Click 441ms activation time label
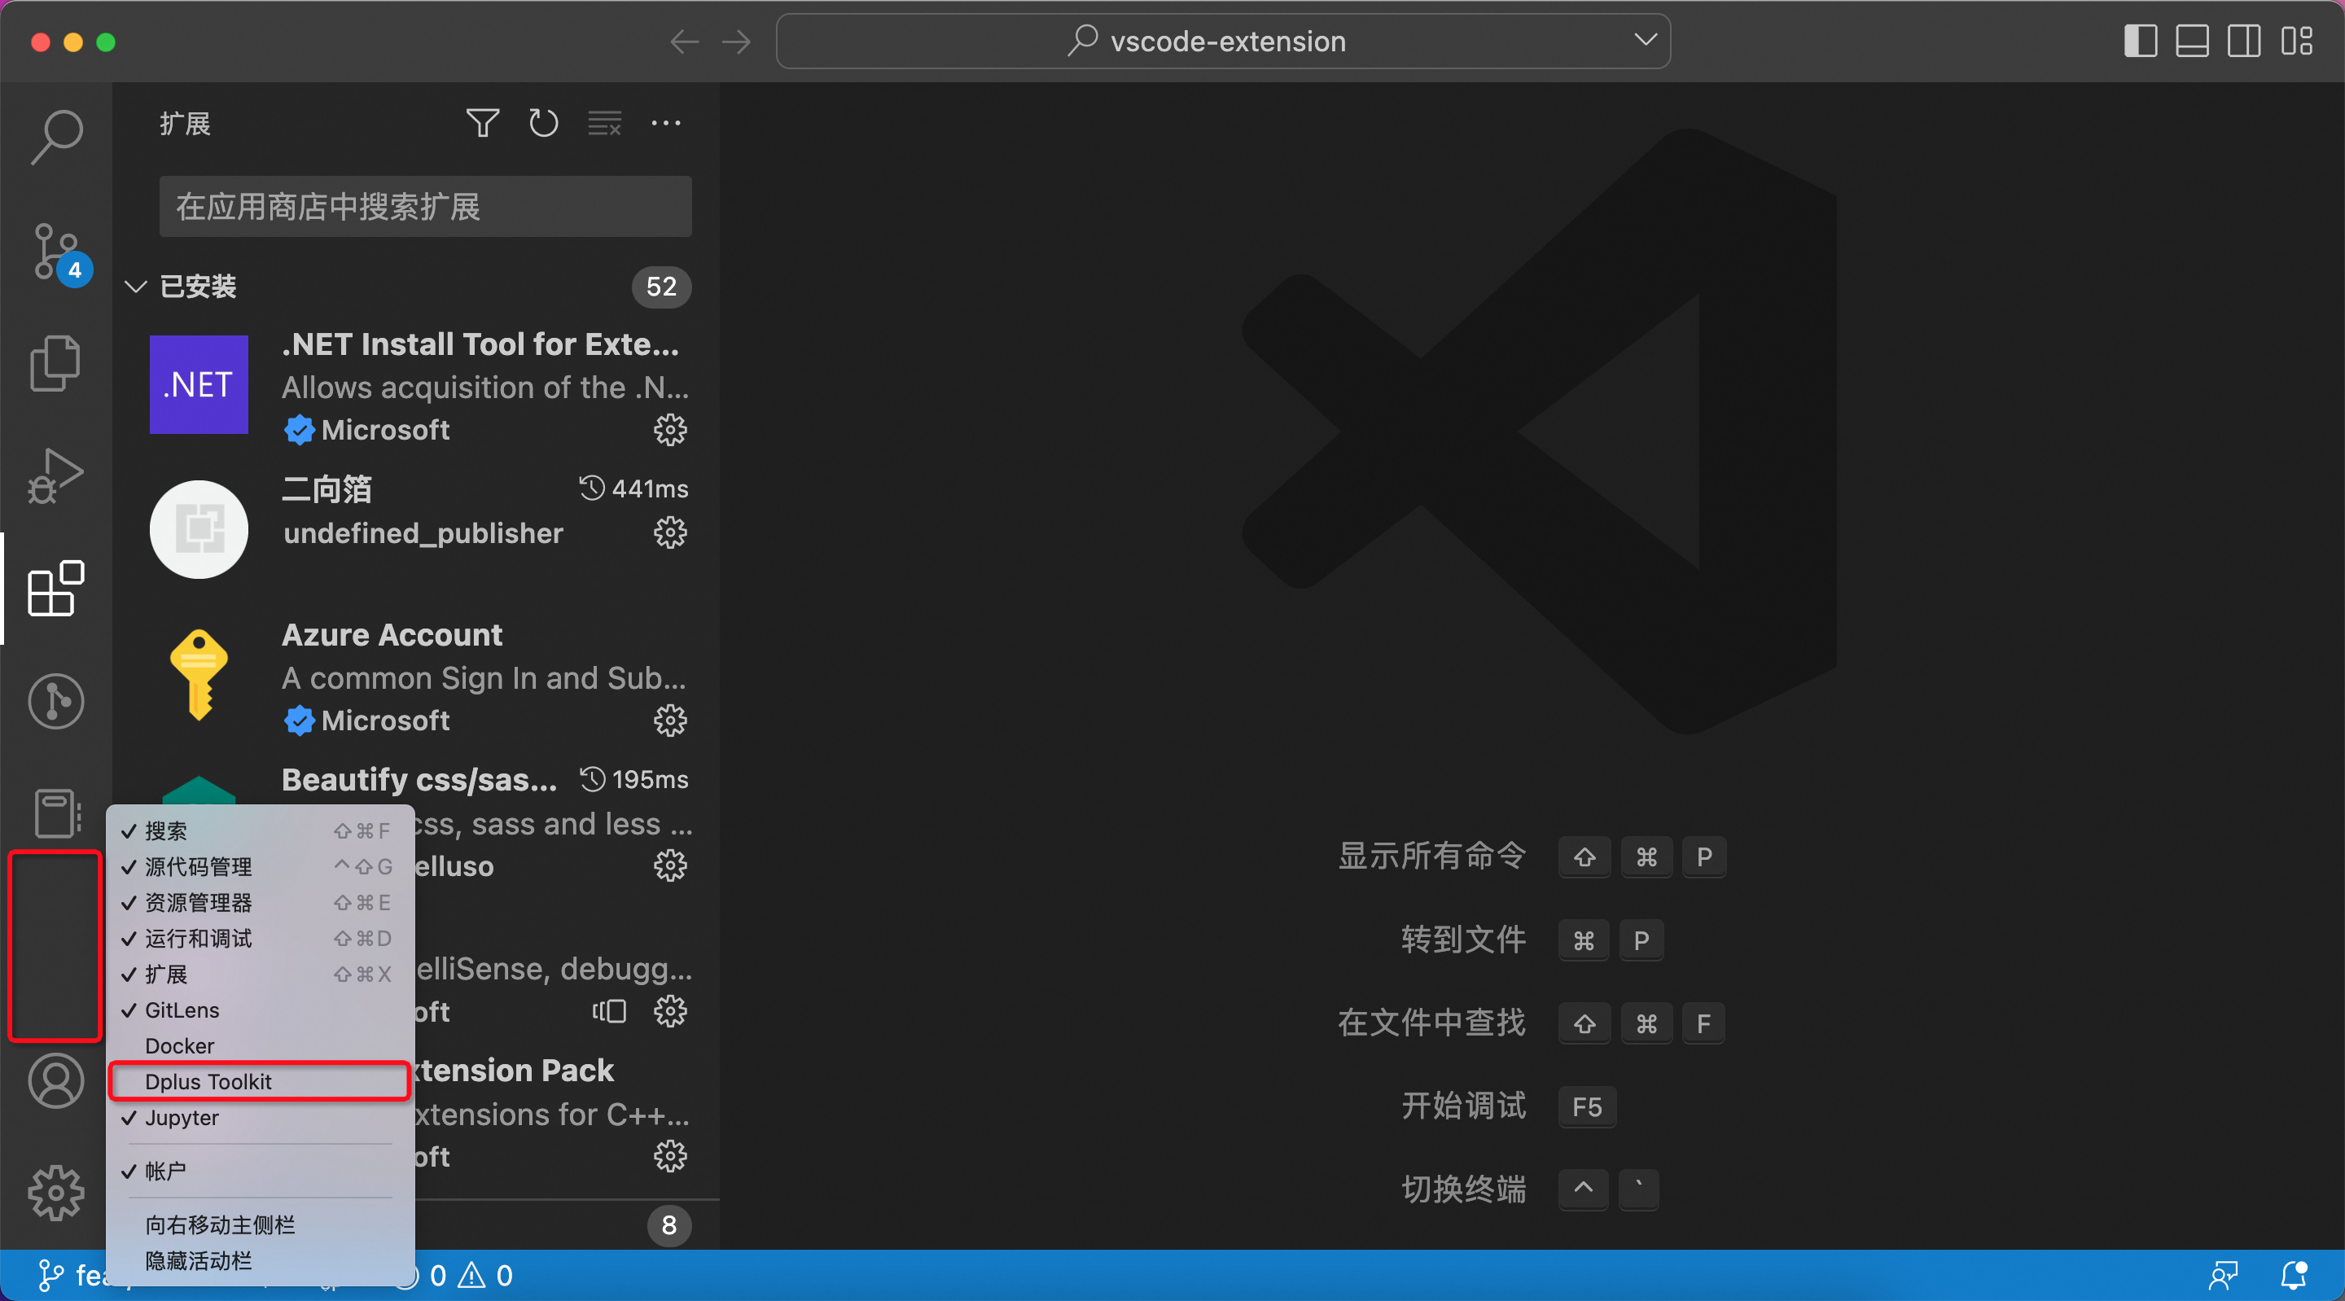Image resolution: width=2345 pixels, height=1301 pixels. coord(633,489)
